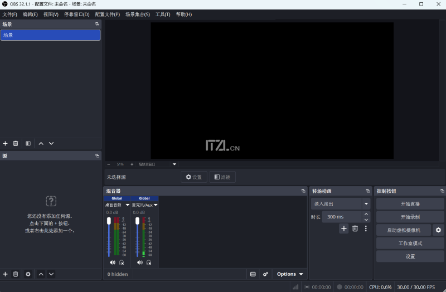Float the 源 dock panel

click(97, 155)
